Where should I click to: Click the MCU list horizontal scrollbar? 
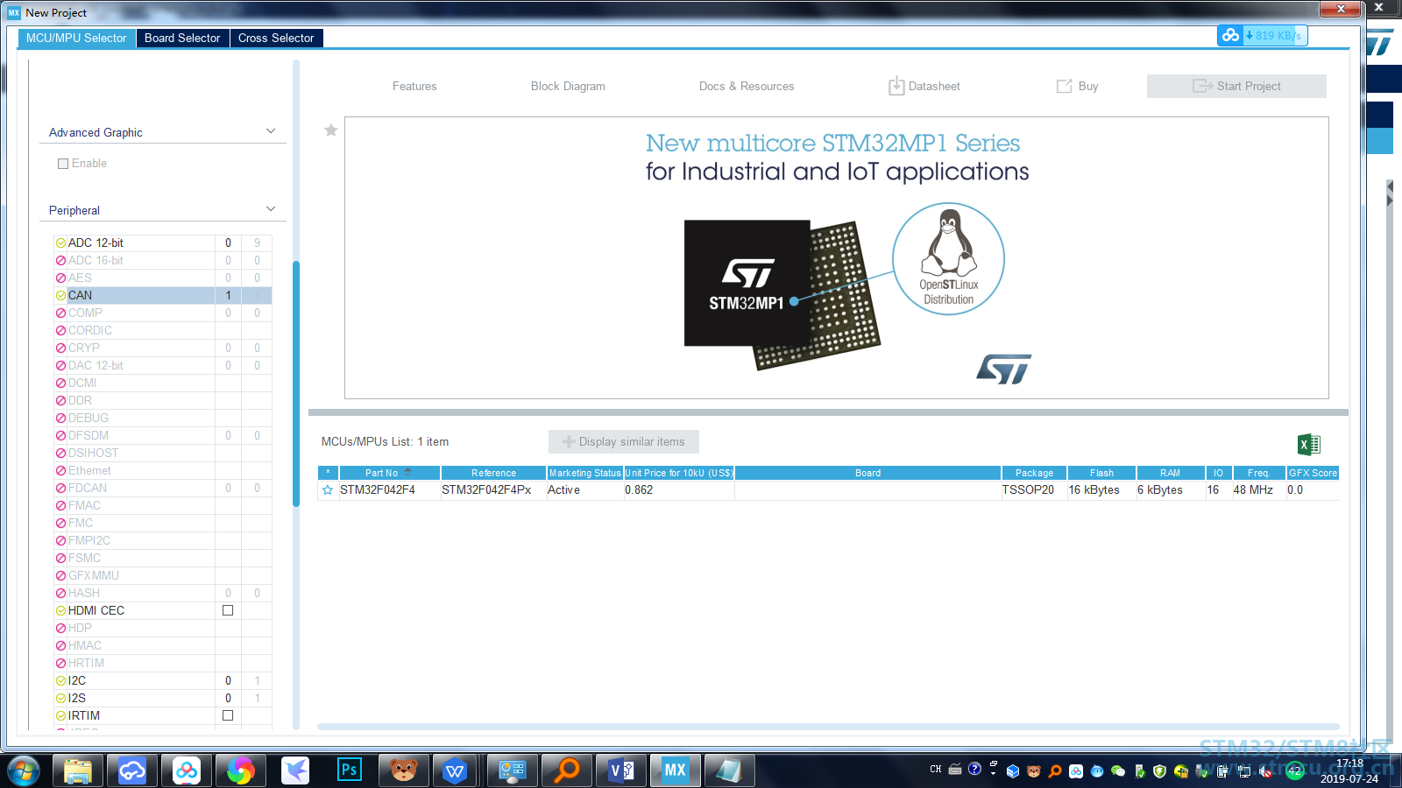828,727
